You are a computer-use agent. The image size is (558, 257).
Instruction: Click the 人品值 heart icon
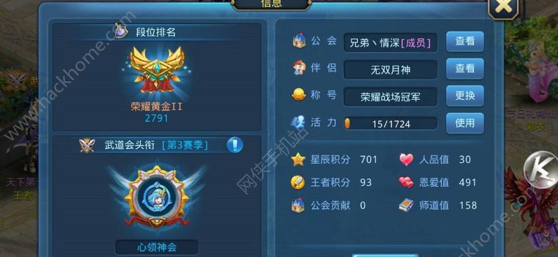(406, 159)
